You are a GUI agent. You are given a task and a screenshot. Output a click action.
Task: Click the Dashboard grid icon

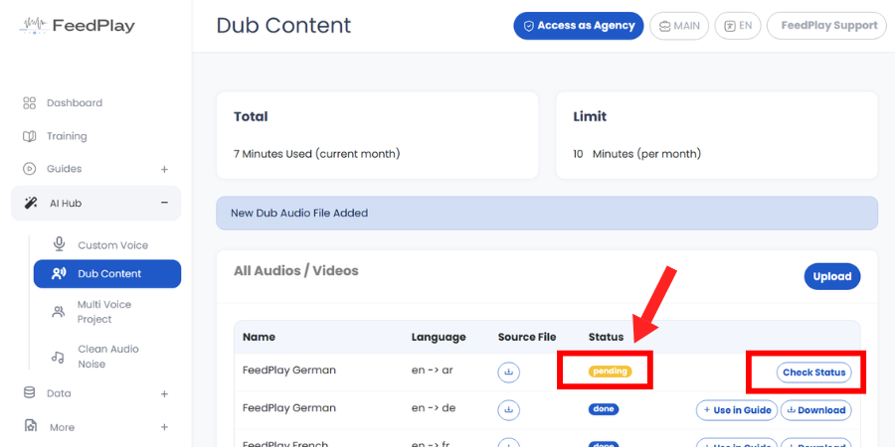coord(29,103)
